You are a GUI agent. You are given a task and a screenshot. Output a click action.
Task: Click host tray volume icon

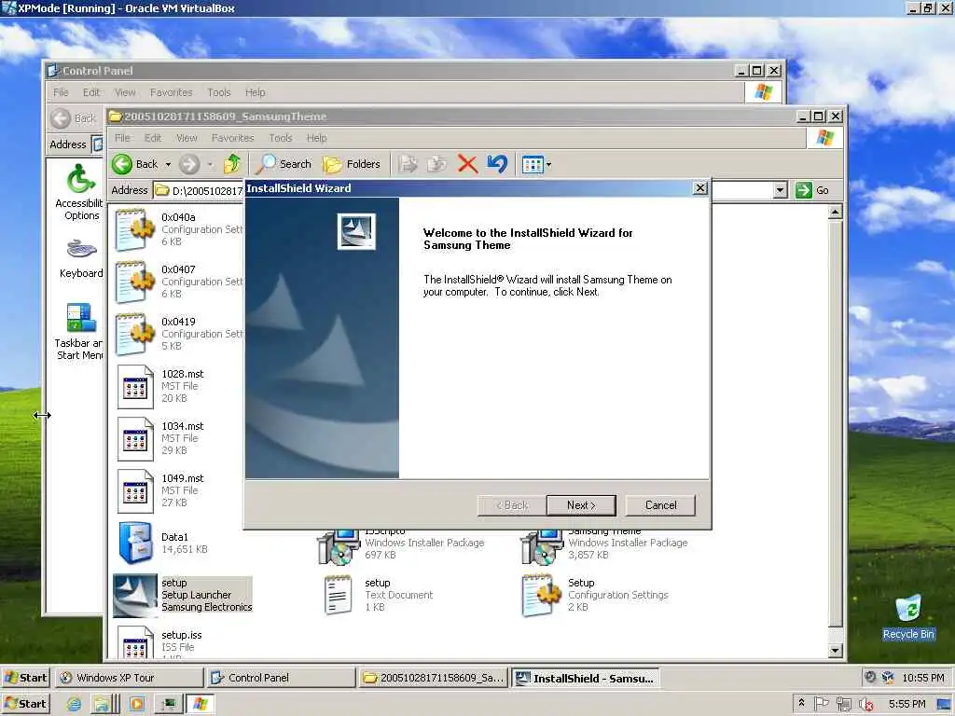coord(865,705)
